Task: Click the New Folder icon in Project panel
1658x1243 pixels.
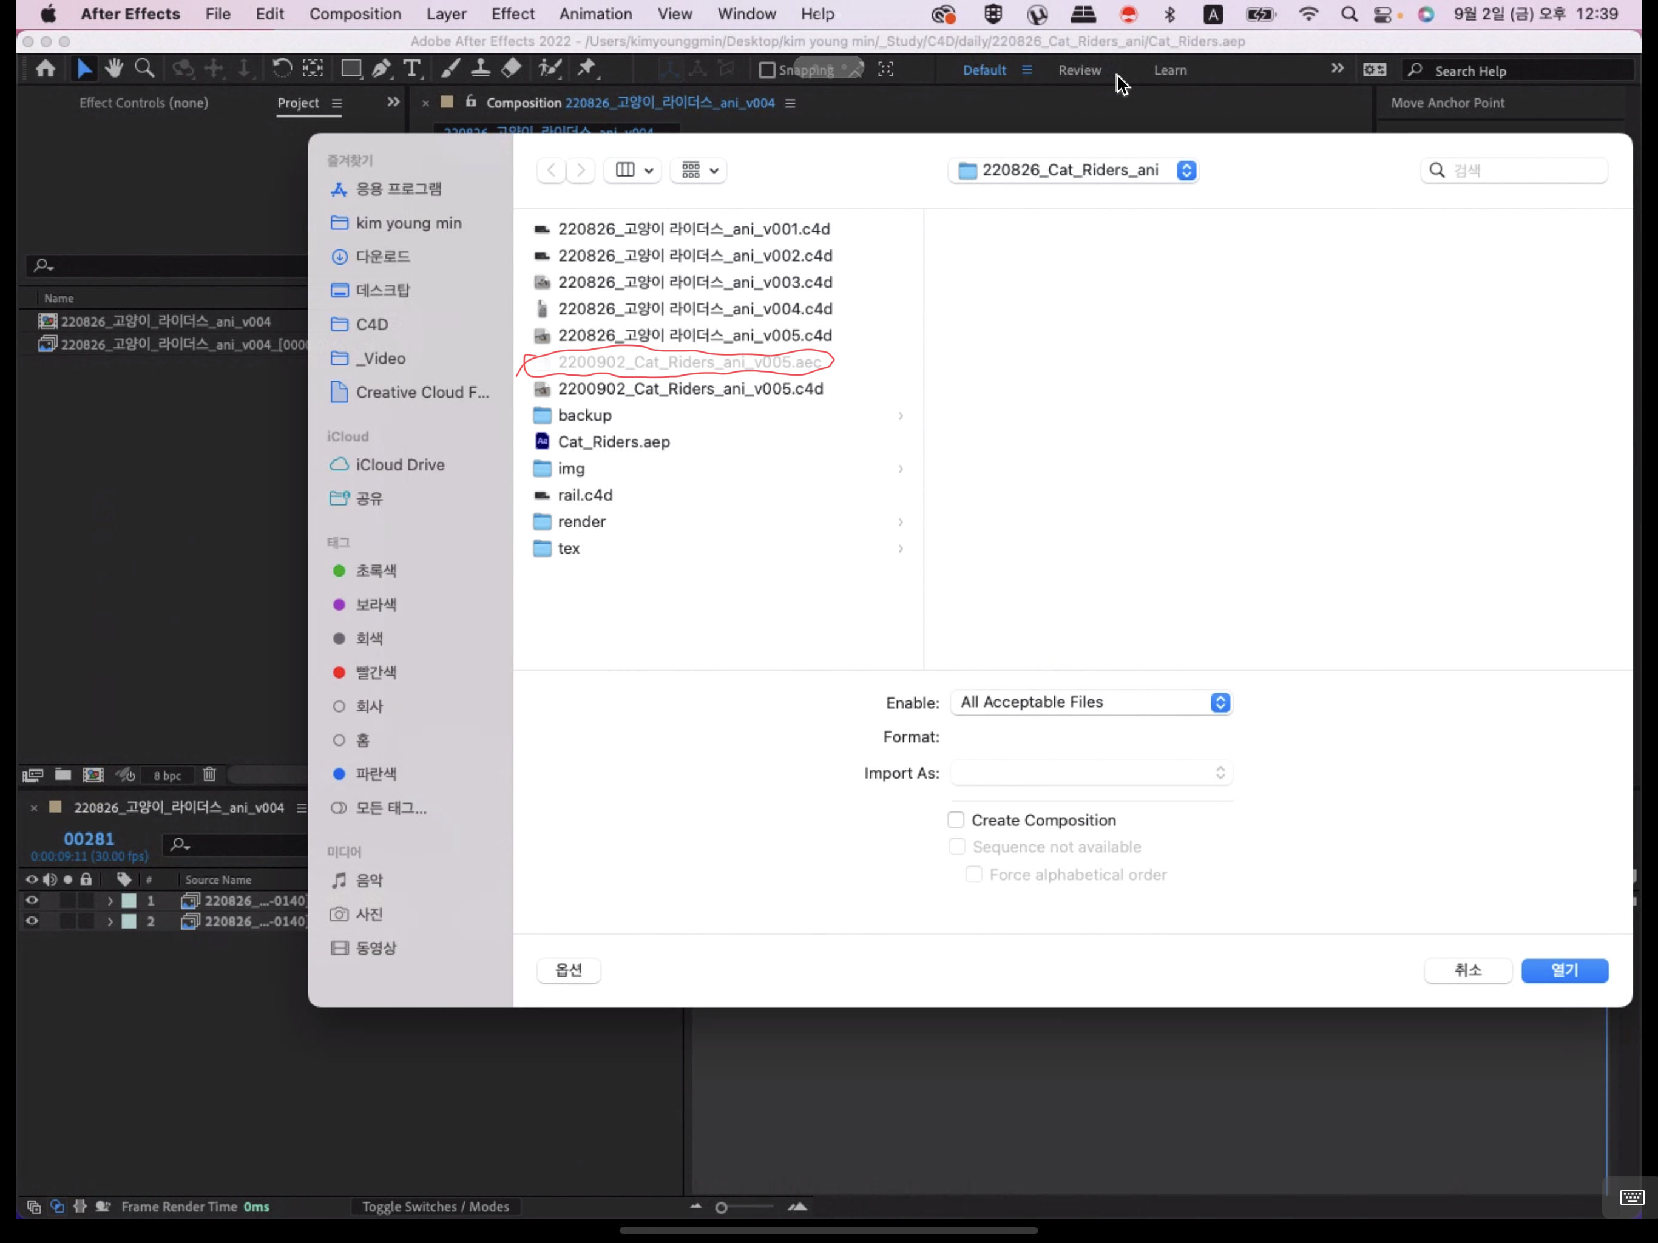Action: tap(63, 775)
